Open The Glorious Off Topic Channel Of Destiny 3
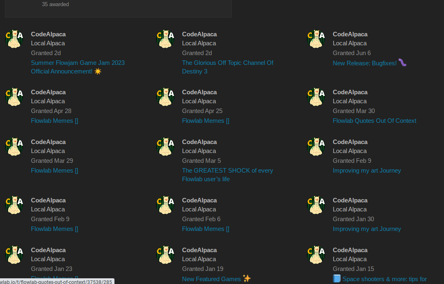Screen dimensions: 444x284 pos(228,67)
